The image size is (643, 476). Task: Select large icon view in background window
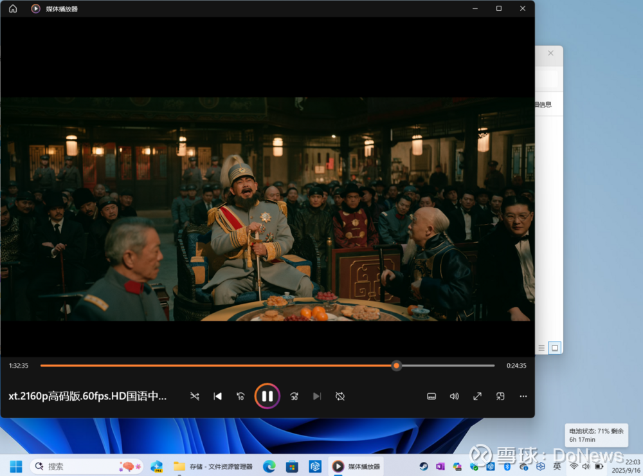click(555, 348)
